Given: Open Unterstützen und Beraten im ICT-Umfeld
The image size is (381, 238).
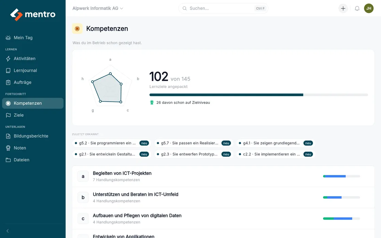Looking at the screenshot, I should pyautogui.click(x=223, y=198).
